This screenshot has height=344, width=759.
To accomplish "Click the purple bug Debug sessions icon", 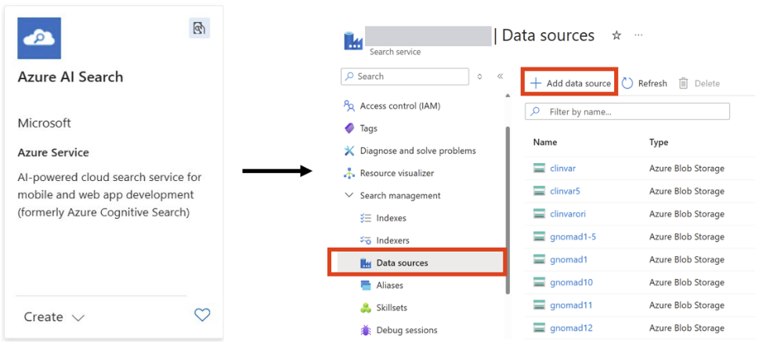I will [366, 331].
